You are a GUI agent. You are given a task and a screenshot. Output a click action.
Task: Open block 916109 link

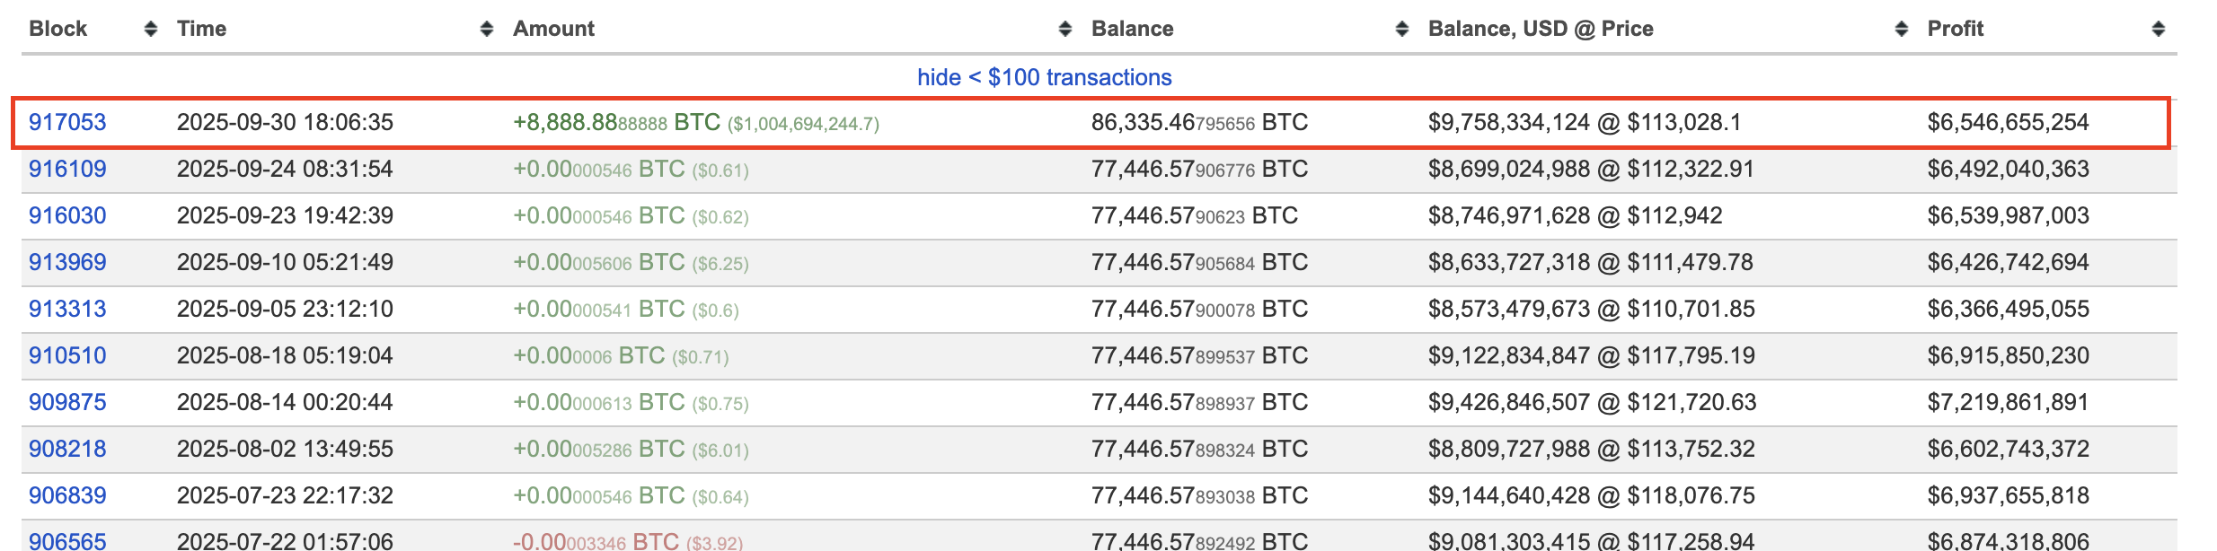pyautogui.click(x=67, y=169)
